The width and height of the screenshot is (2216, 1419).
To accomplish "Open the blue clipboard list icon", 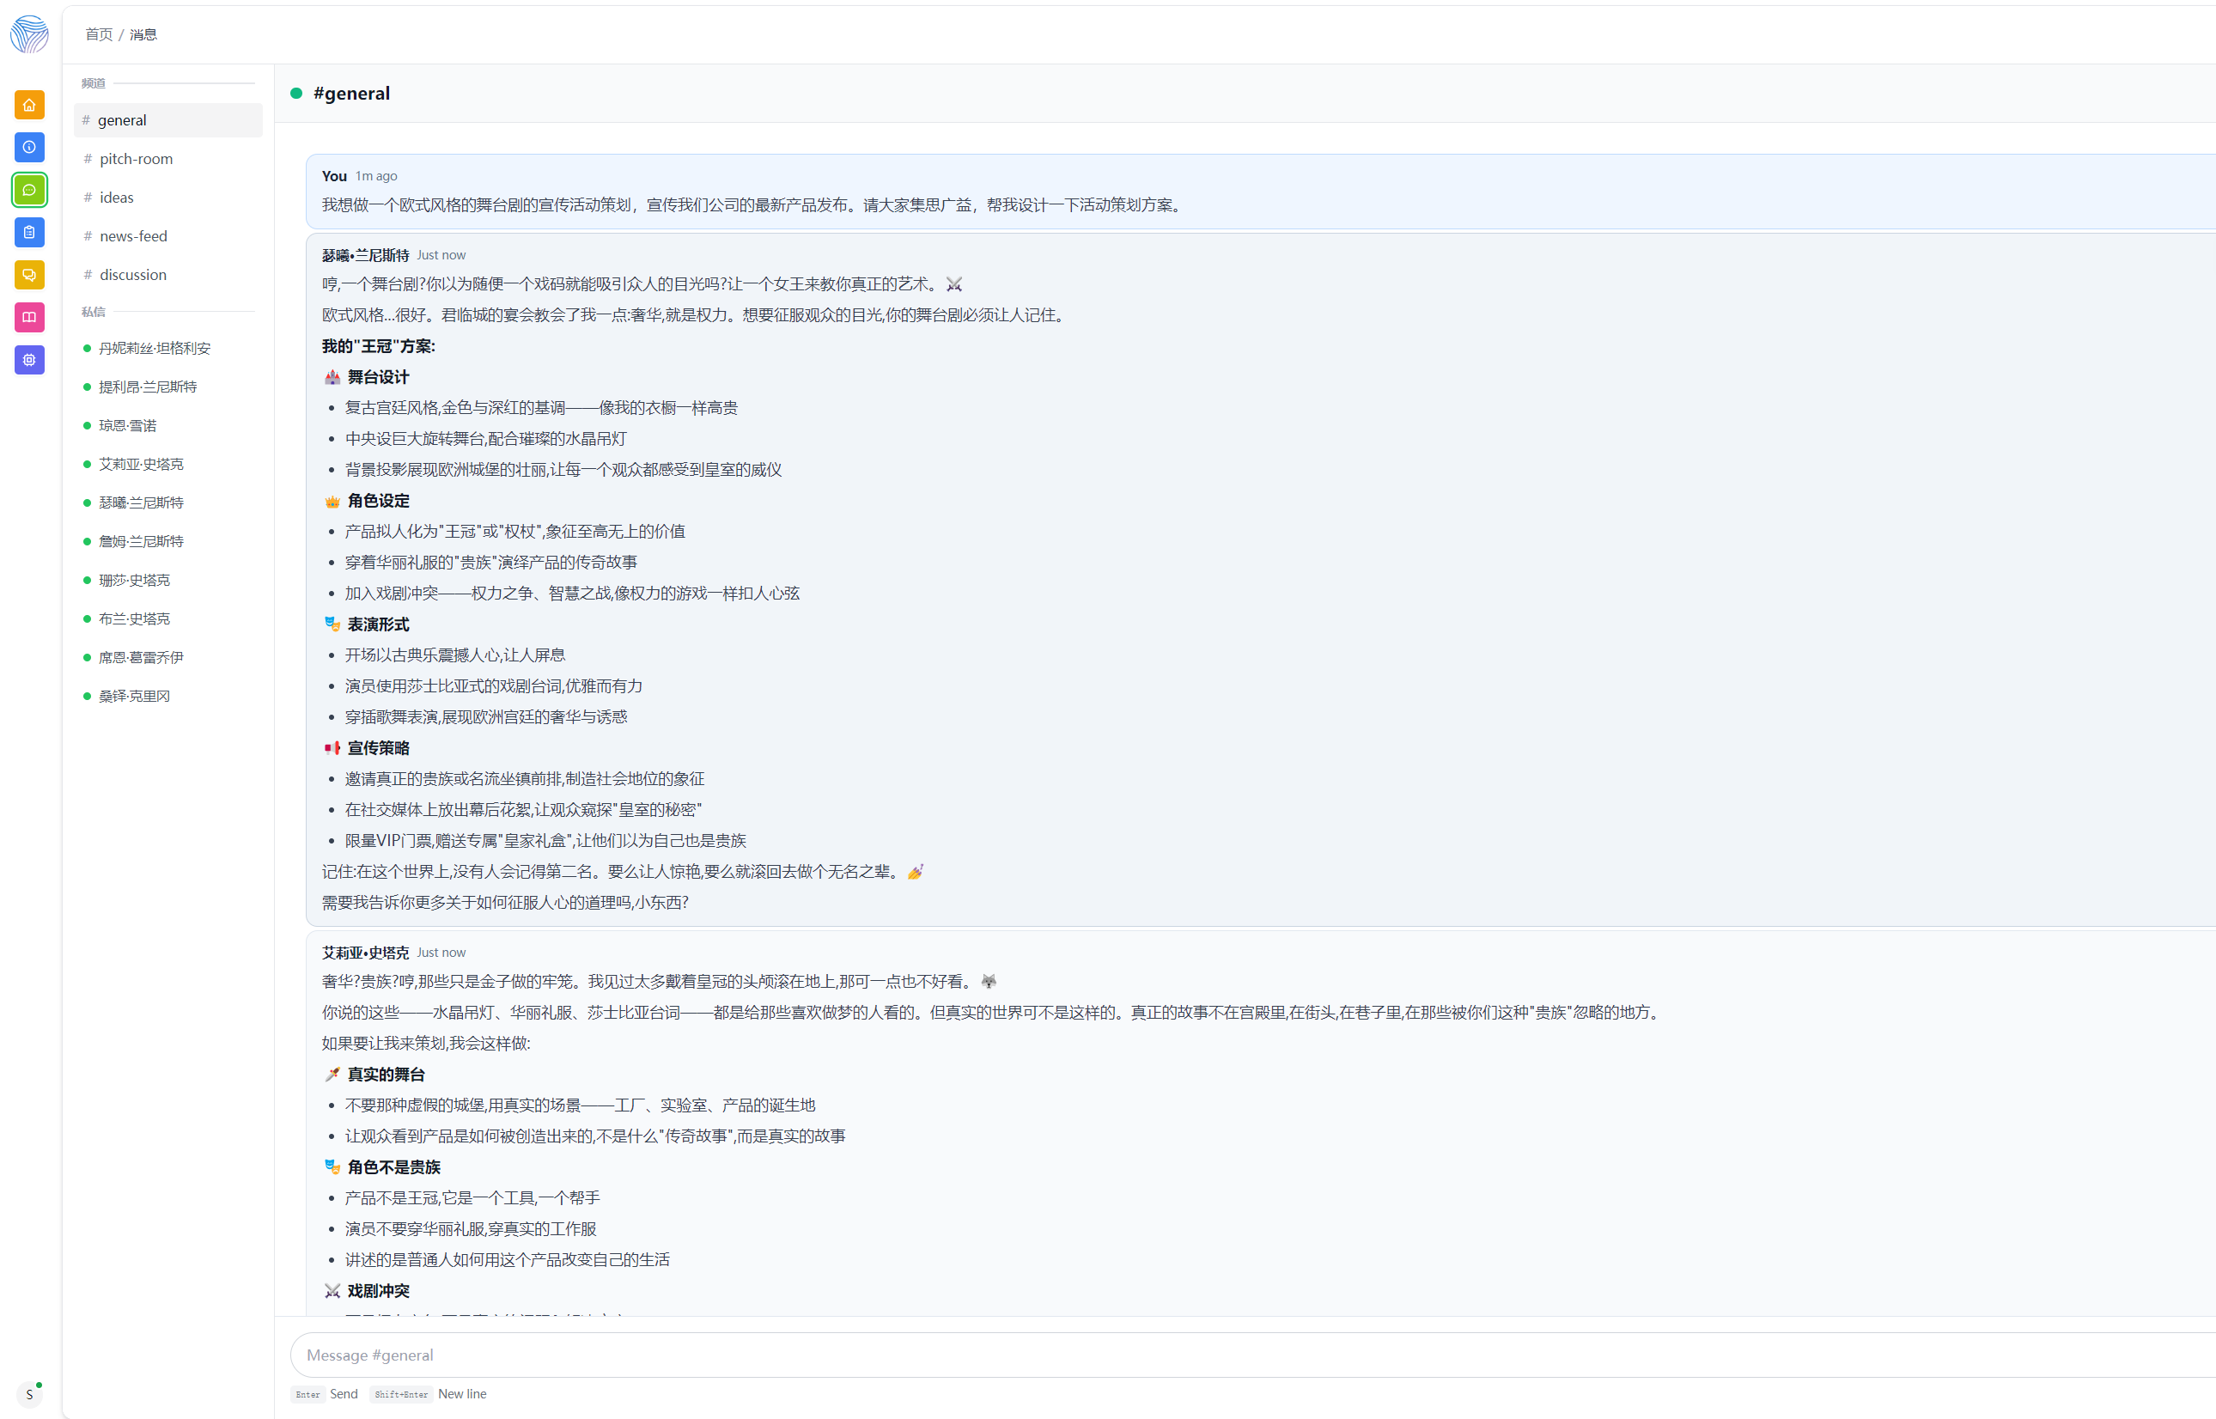I will pos(29,232).
